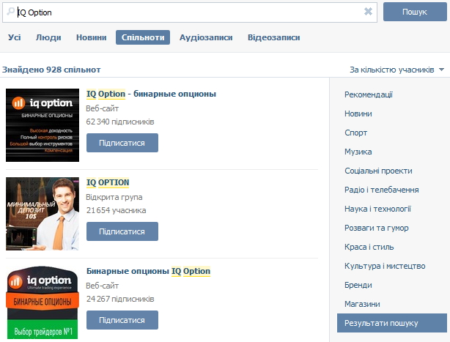Screen dimensions: 450x342
Task: Select the Новини category in sidebar
Action: click(x=358, y=114)
